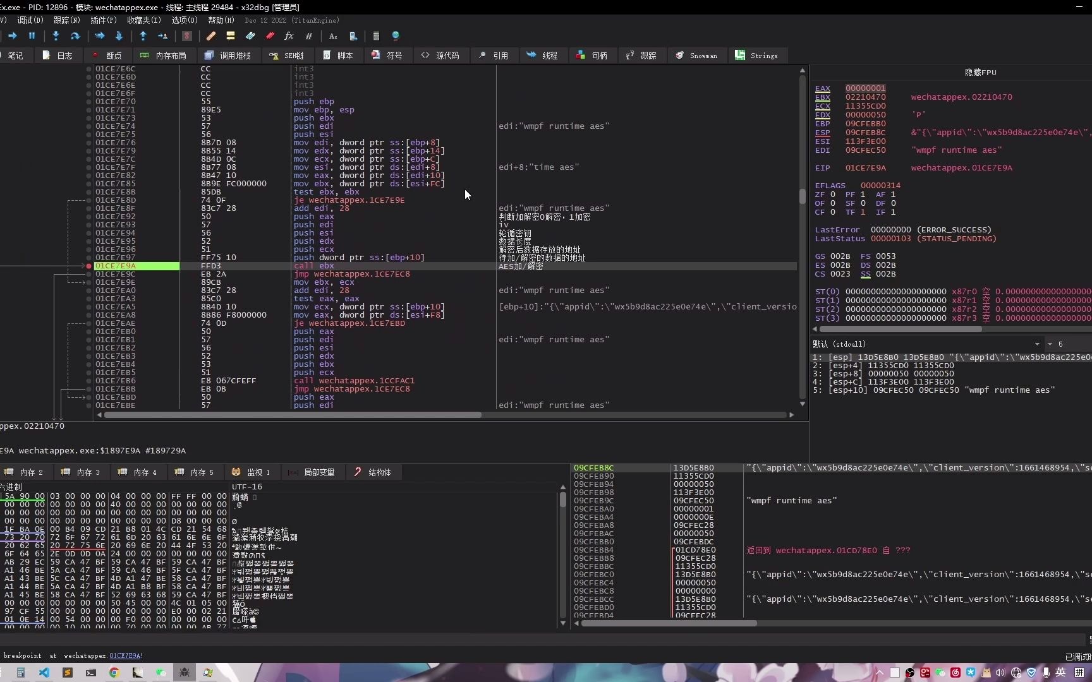Click the Run Till Return up-arrow icon
Screen dimensions: 1092x682
coord(143,36)
